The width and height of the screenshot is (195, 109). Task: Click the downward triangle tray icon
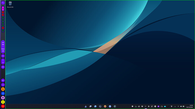pos(171,106)
